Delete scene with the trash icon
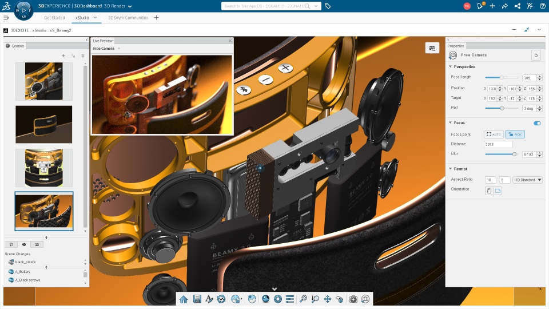The width and height of the screenshot is (549, 309). [x=83, y=56]
